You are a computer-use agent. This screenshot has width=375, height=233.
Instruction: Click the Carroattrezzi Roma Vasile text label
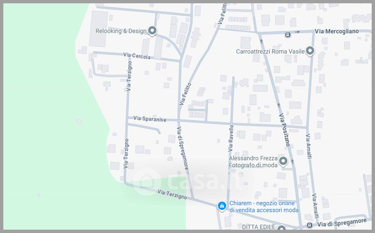pyautogui.click(x=271, y=51)
